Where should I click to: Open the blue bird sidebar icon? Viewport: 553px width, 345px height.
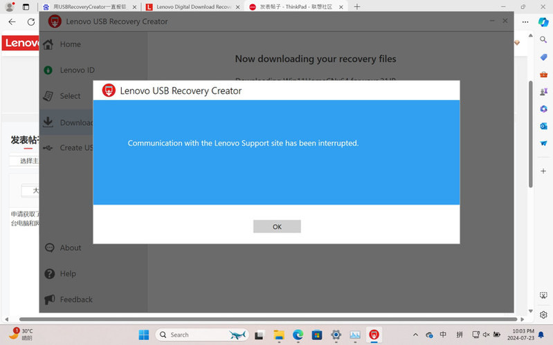(x=543, y=143)
